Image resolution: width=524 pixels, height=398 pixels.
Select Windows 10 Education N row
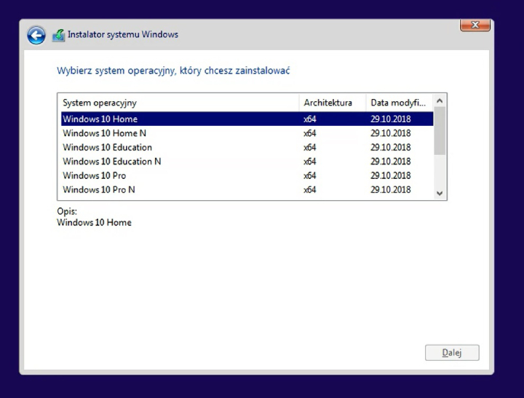click(x=247, y=162)
